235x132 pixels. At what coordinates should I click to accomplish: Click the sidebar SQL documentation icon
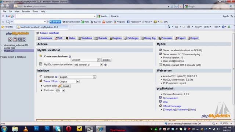pyautogui.click(x=24, y=40)
